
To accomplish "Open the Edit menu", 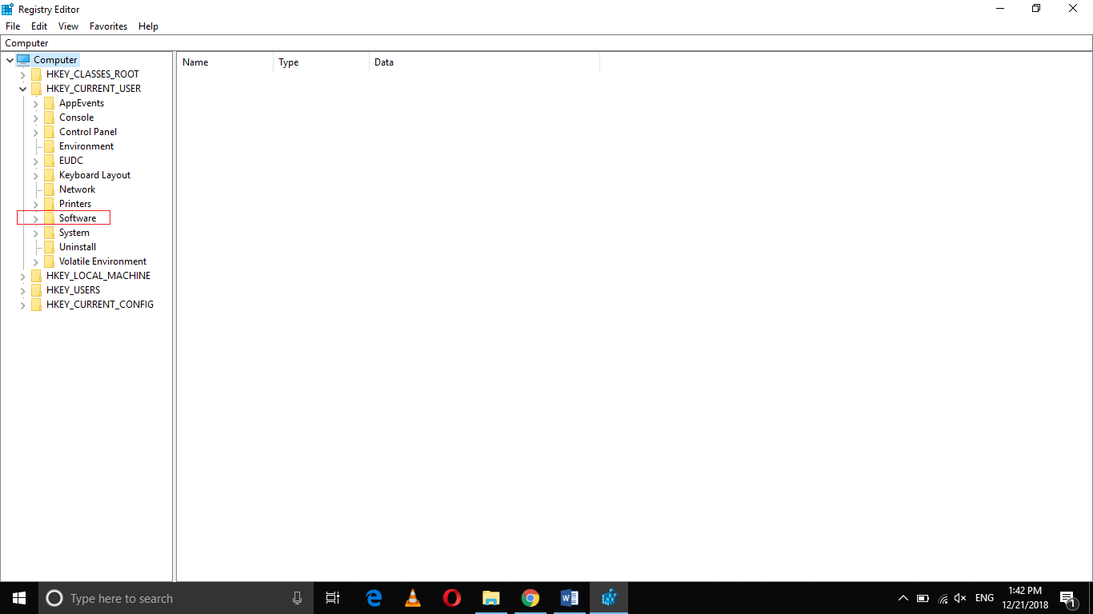I will tap(38, 26).
